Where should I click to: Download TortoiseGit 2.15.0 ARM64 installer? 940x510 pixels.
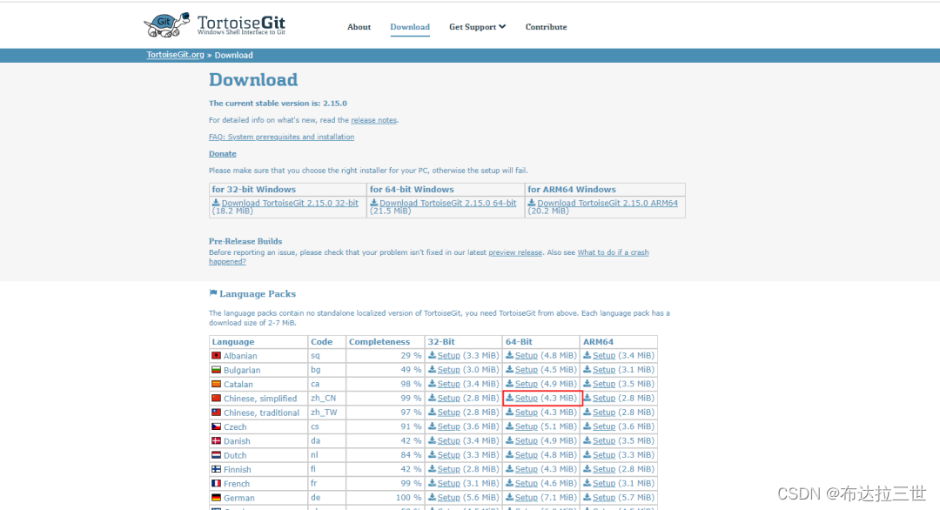coord(608,203)
